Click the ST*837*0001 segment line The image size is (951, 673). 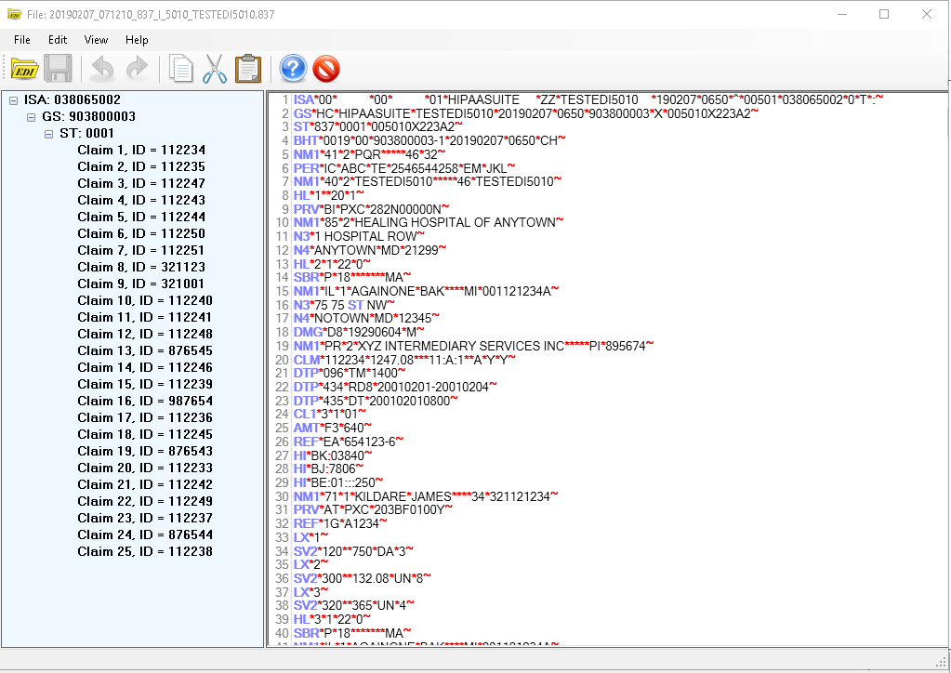pyautogui.click(x=377, y=127)
